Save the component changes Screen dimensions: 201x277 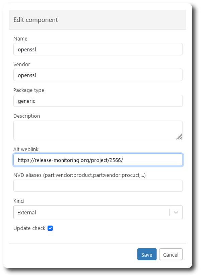(147, 254)
